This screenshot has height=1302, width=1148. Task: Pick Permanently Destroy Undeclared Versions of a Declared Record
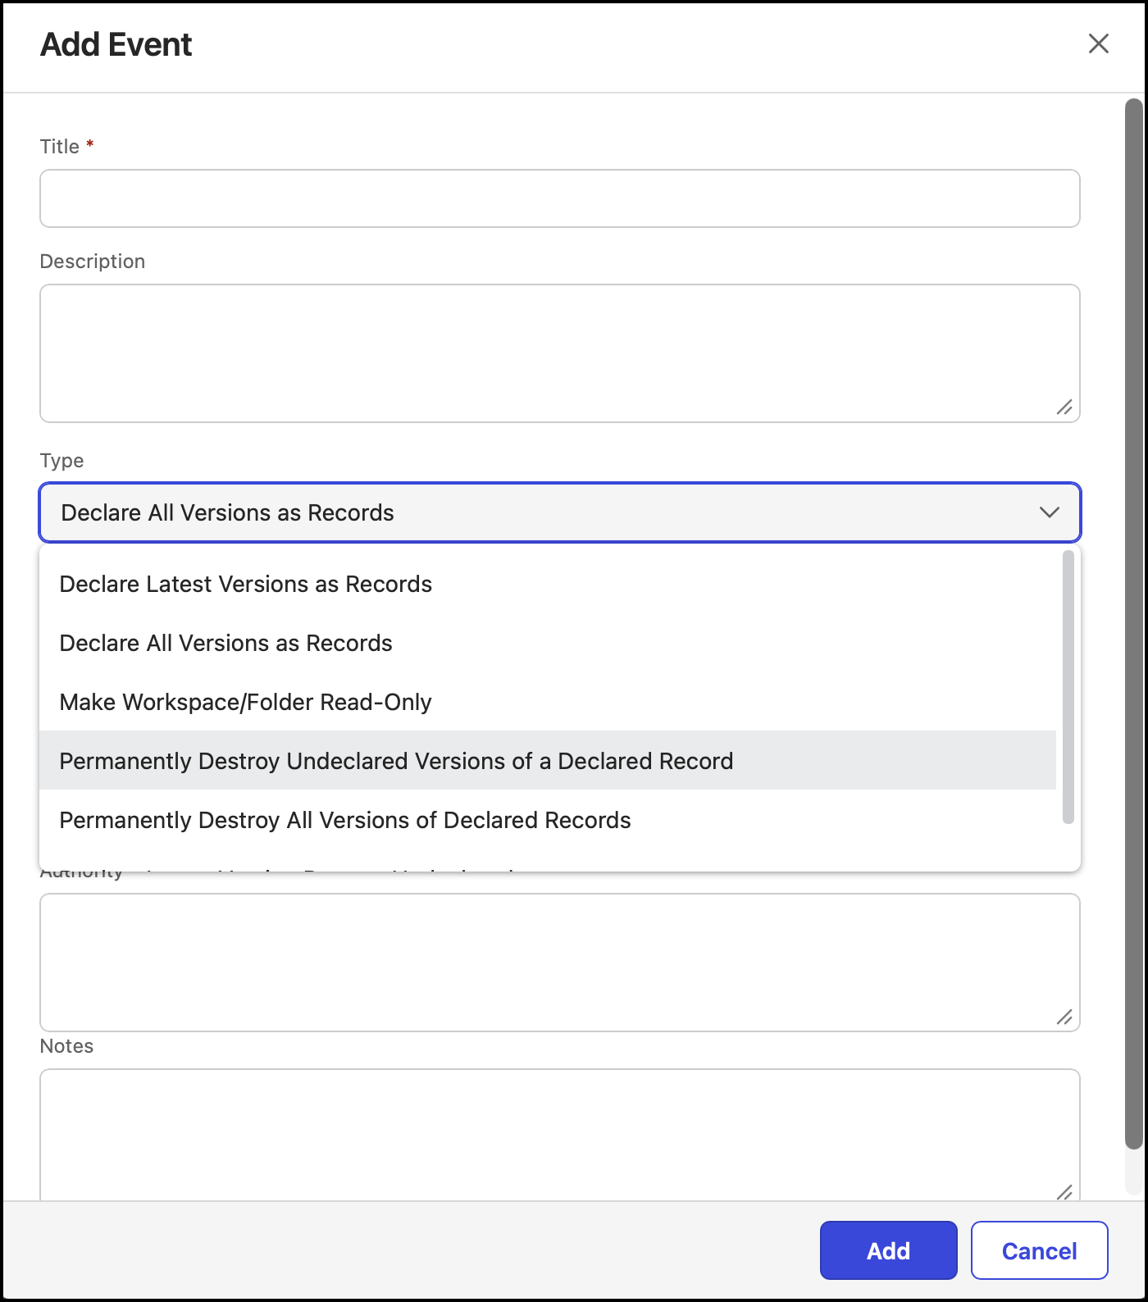(x=548, y=761)
